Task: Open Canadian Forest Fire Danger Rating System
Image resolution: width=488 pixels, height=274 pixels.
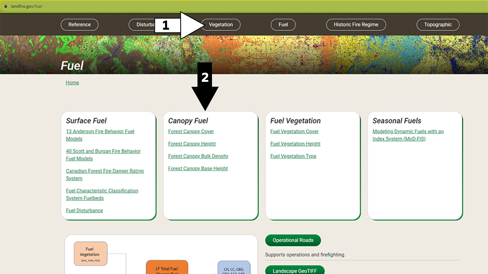Action: click(x=104, y=174)
